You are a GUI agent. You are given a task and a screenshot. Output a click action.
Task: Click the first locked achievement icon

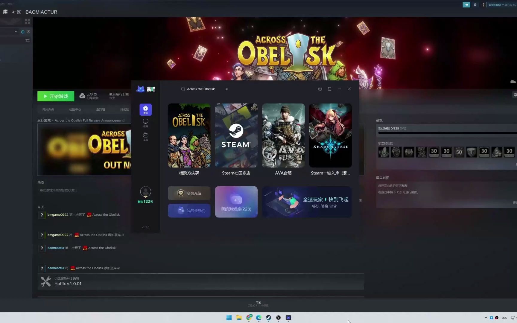[x=384, y=152]
